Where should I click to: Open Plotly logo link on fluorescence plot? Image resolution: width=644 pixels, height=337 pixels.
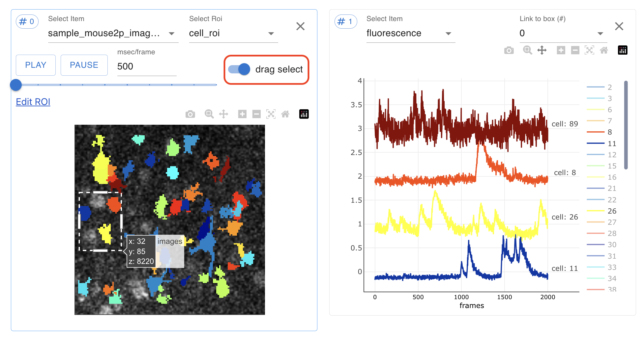pos(623,50)
